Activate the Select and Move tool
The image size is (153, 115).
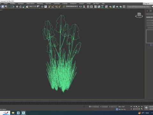pos(17,7)
